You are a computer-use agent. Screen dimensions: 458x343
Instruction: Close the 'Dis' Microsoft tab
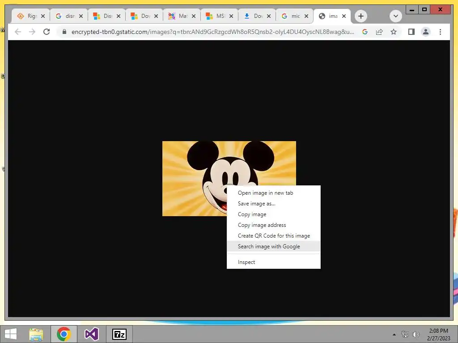(118, 16)
